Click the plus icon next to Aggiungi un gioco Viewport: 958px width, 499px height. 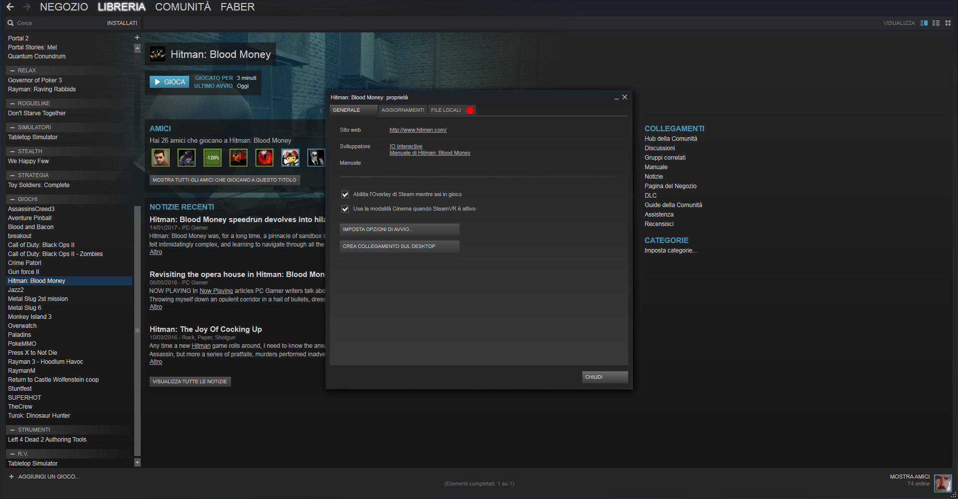pos(11,477)
